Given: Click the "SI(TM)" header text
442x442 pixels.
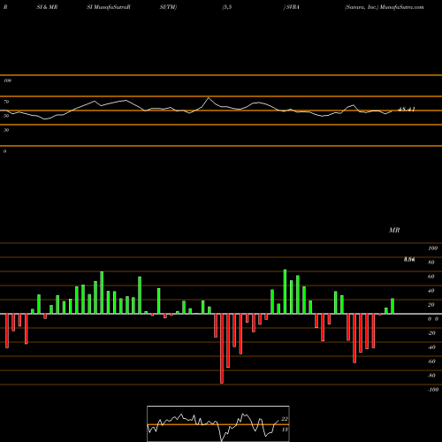Looking at the screenshot, I should [x=168, y=7].
